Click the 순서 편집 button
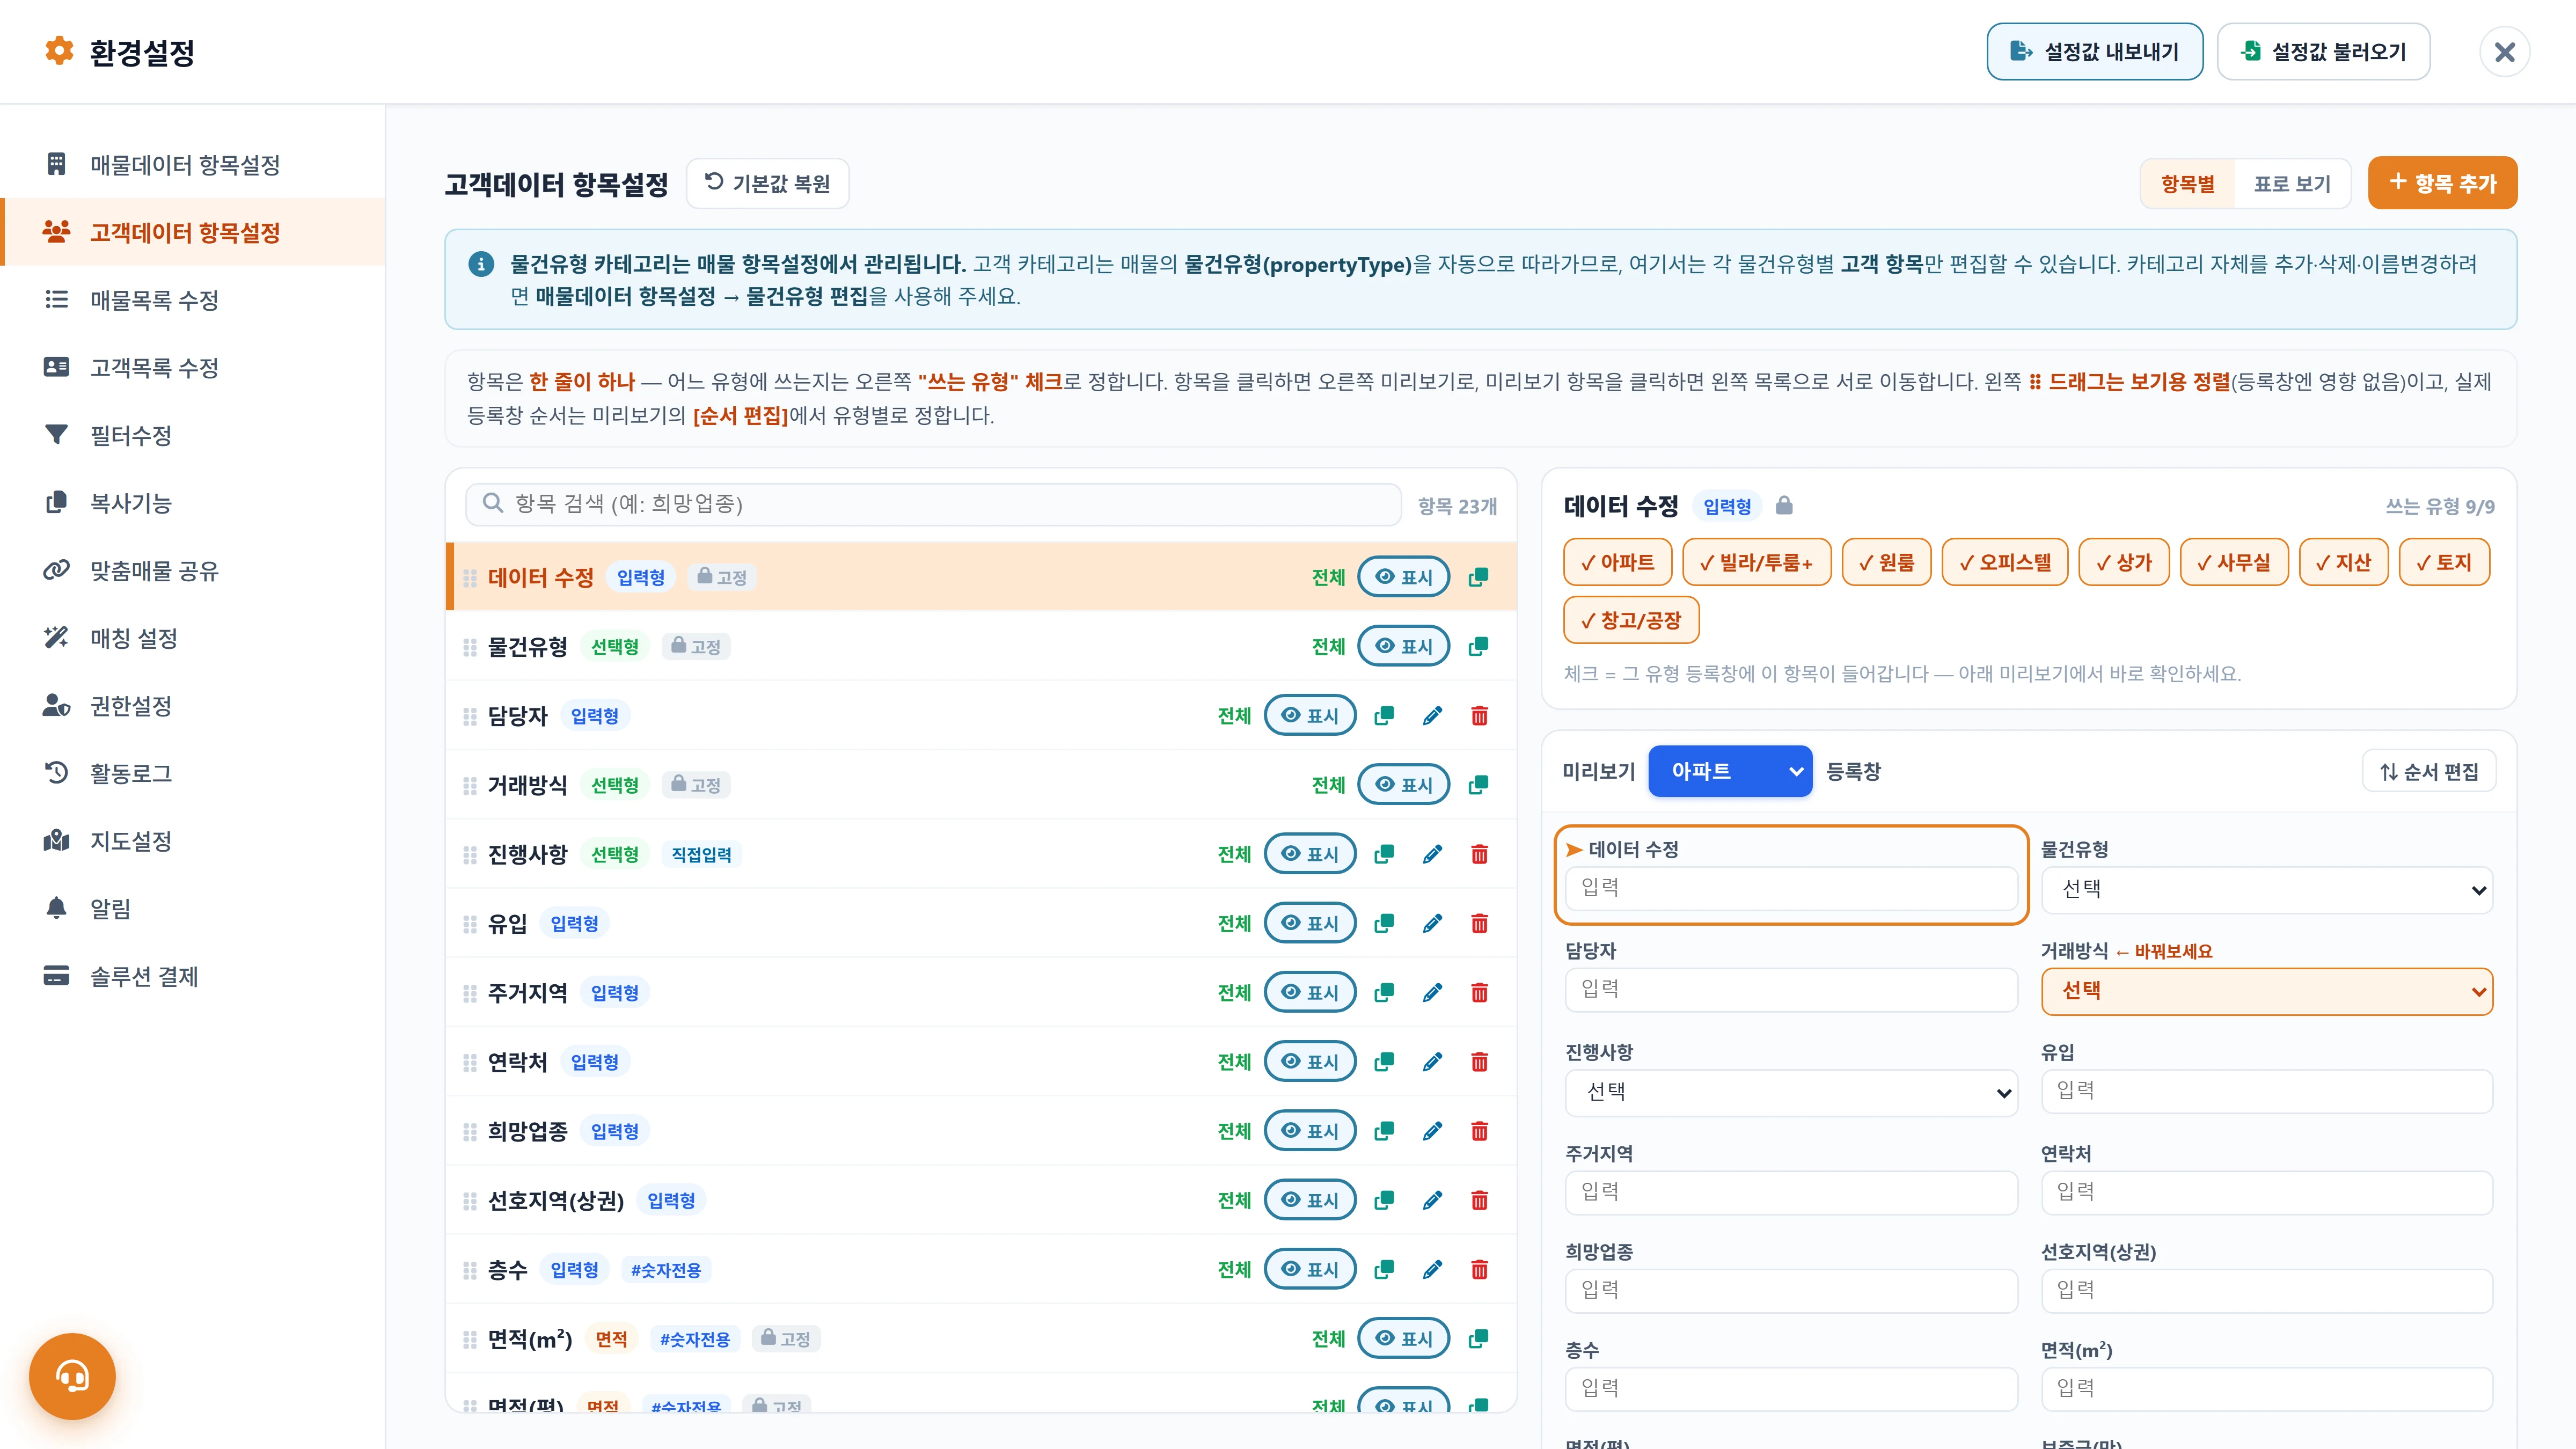Viewport: 2576px width, 1449px height. click(2428, 771)
